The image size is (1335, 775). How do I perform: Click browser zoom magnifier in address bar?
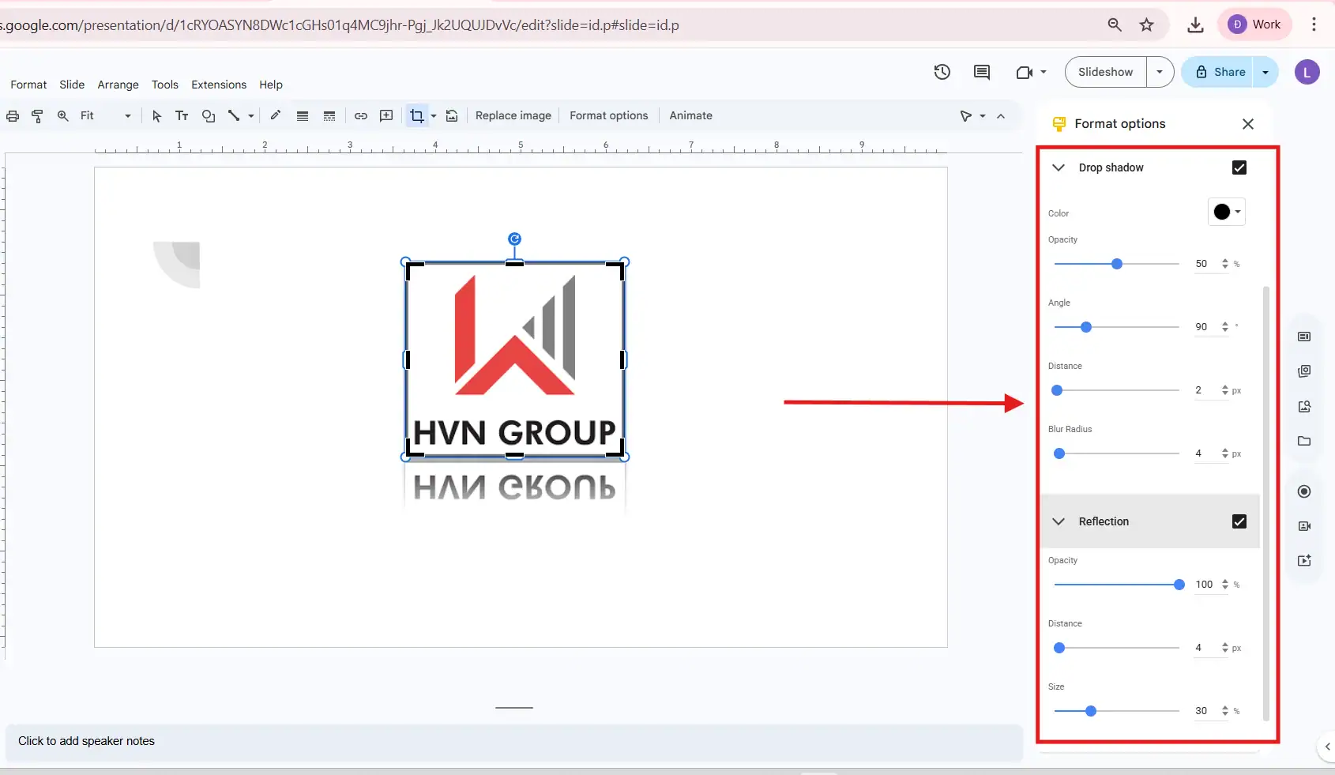(1115, 24)
